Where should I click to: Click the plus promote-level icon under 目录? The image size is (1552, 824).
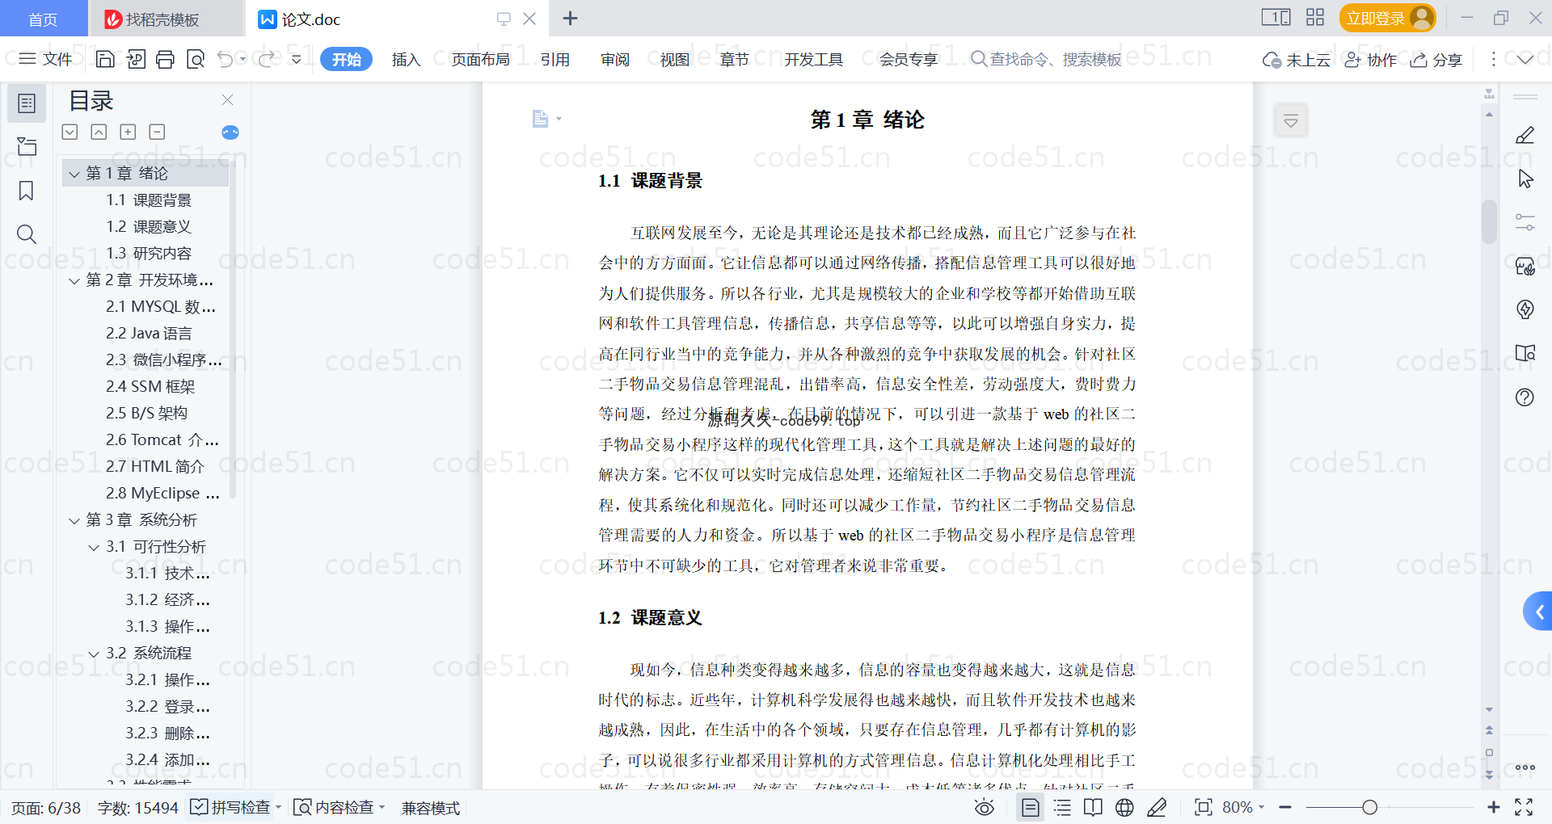click(x=128, y=132)
